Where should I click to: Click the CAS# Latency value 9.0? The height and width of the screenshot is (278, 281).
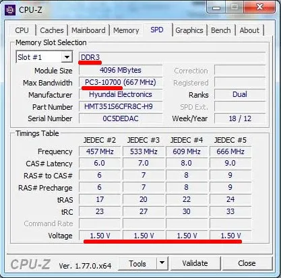230,163
